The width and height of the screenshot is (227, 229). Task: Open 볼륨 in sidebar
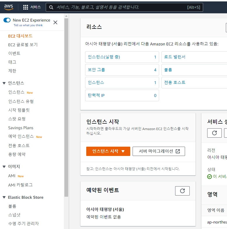pyautogui.click(x=12, y=206)
